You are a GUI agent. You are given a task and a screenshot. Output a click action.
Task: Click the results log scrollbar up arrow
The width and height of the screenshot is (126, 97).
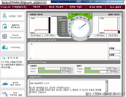click(x=107, y=81)
